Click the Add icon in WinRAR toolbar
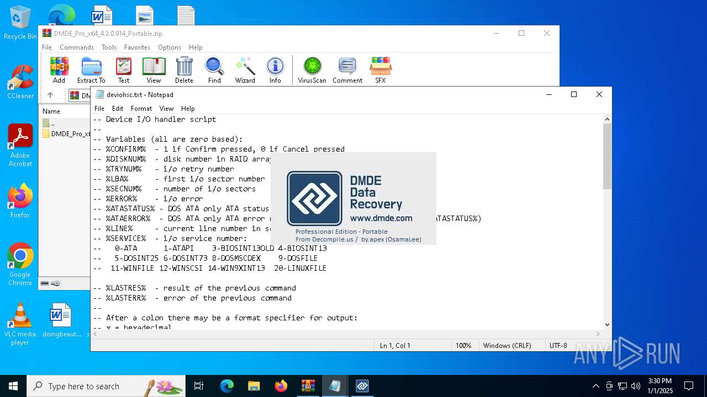The height and width of the screenshot is (397, 707). 59,70
